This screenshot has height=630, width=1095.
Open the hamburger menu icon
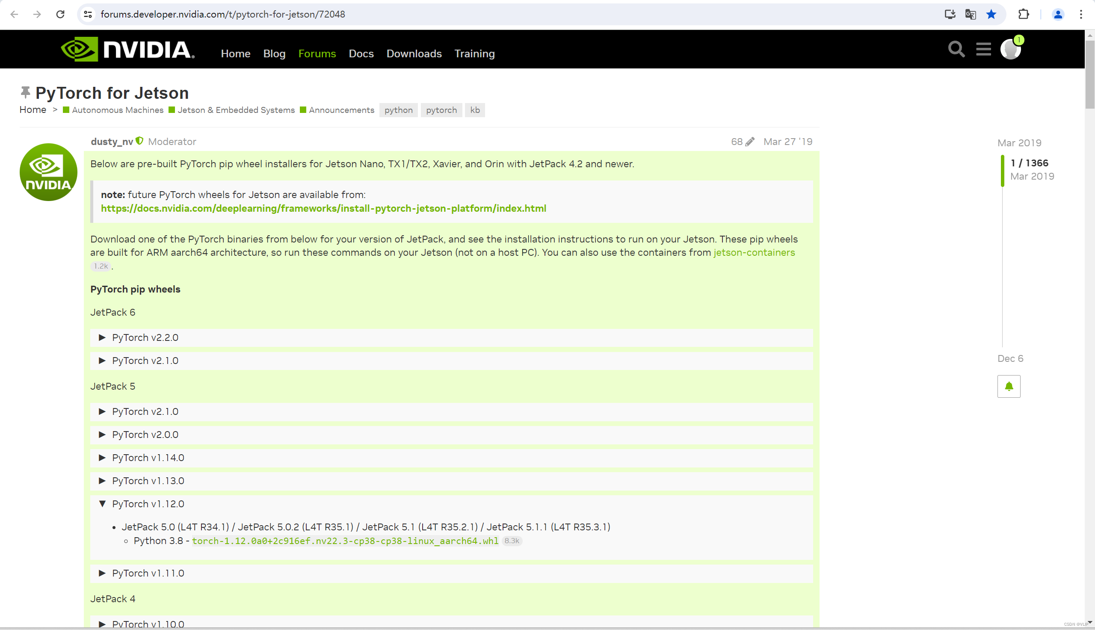tap(983, 49)
